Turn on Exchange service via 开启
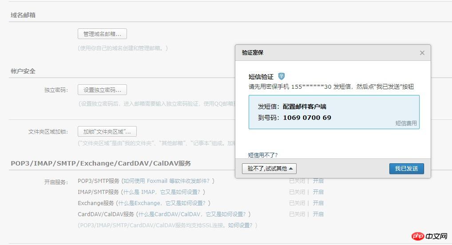This screenshot has width=452, height=245. tap(318, 203)
